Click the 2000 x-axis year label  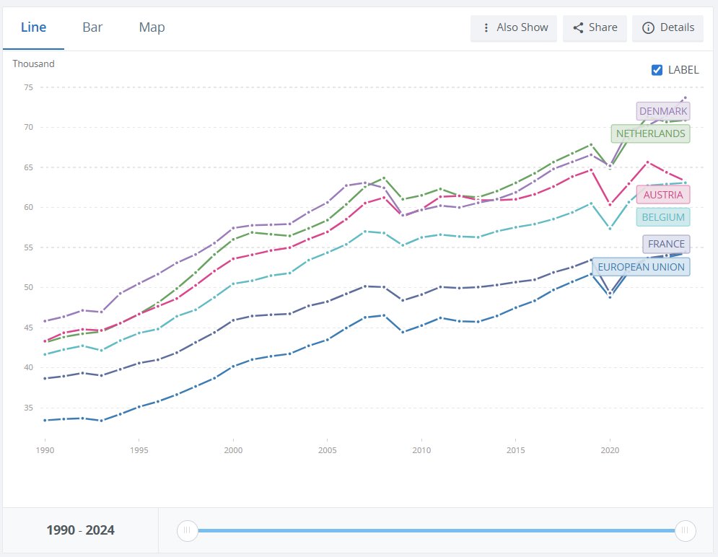coord(233,450)
